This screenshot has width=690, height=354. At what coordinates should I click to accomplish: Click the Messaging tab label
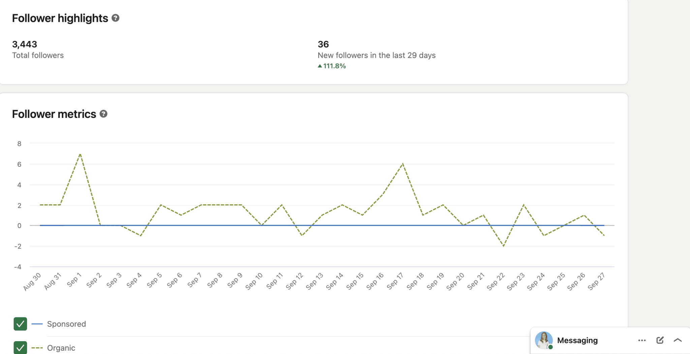(x=578, y=340)
